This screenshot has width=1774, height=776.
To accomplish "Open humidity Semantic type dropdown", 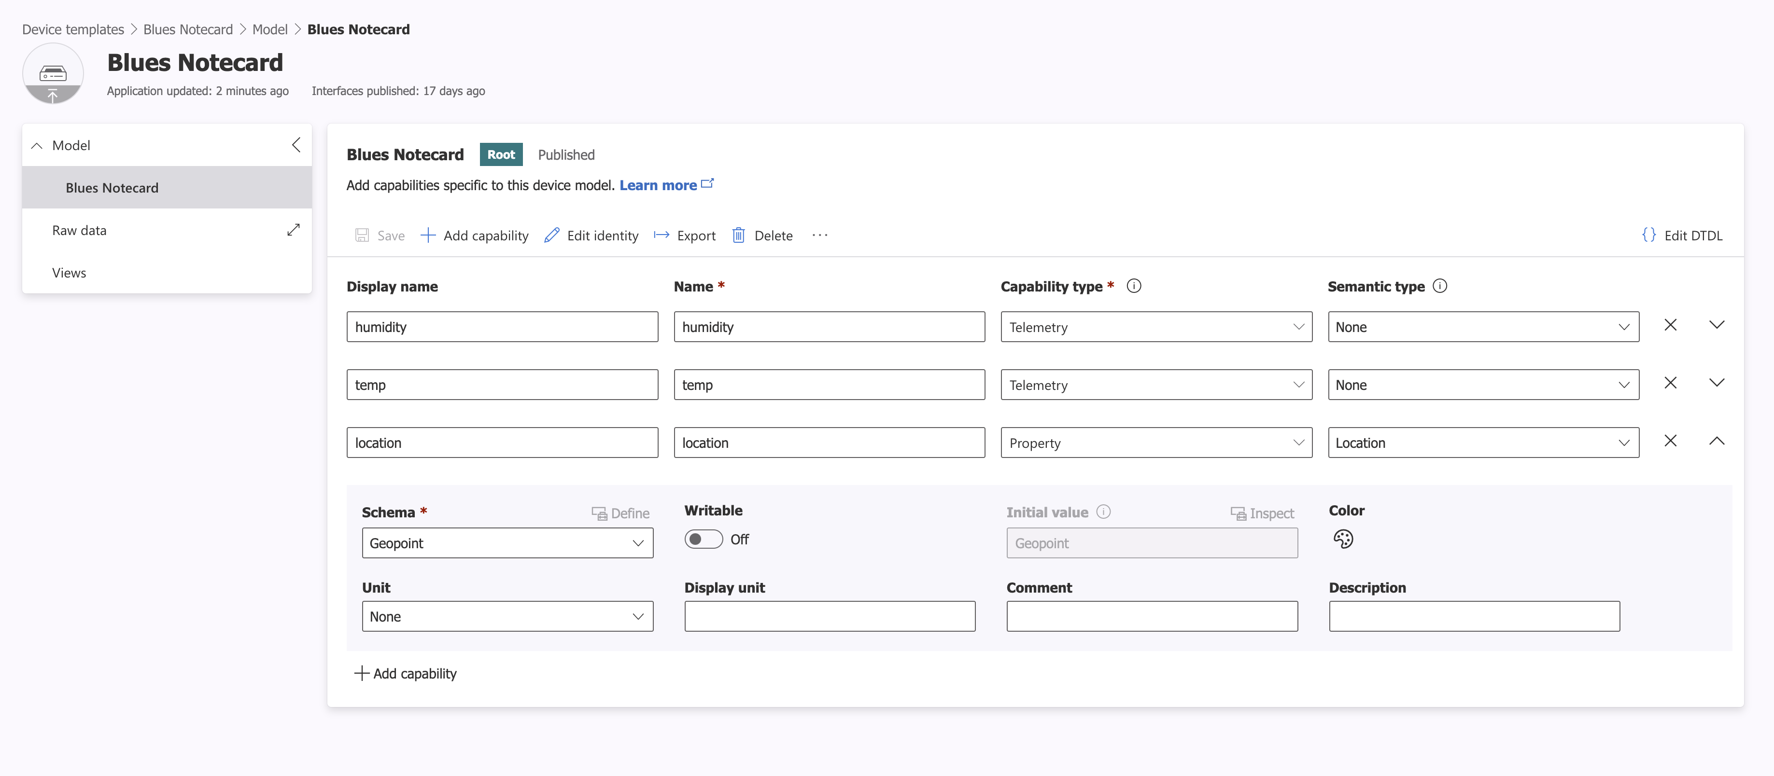I will tap(1483, 327).
